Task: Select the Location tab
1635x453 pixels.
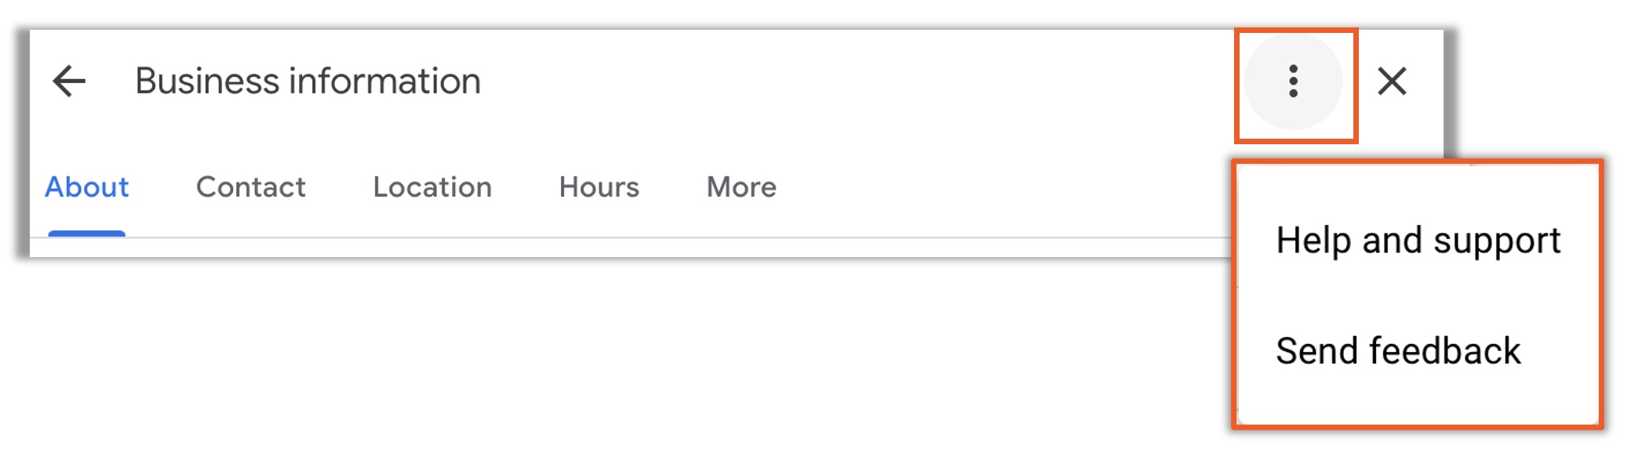Action: (432, 187)
